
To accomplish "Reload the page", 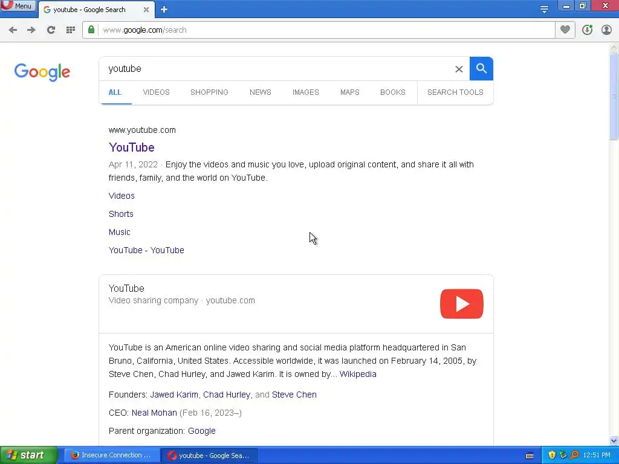I will [x=51, y=30].
